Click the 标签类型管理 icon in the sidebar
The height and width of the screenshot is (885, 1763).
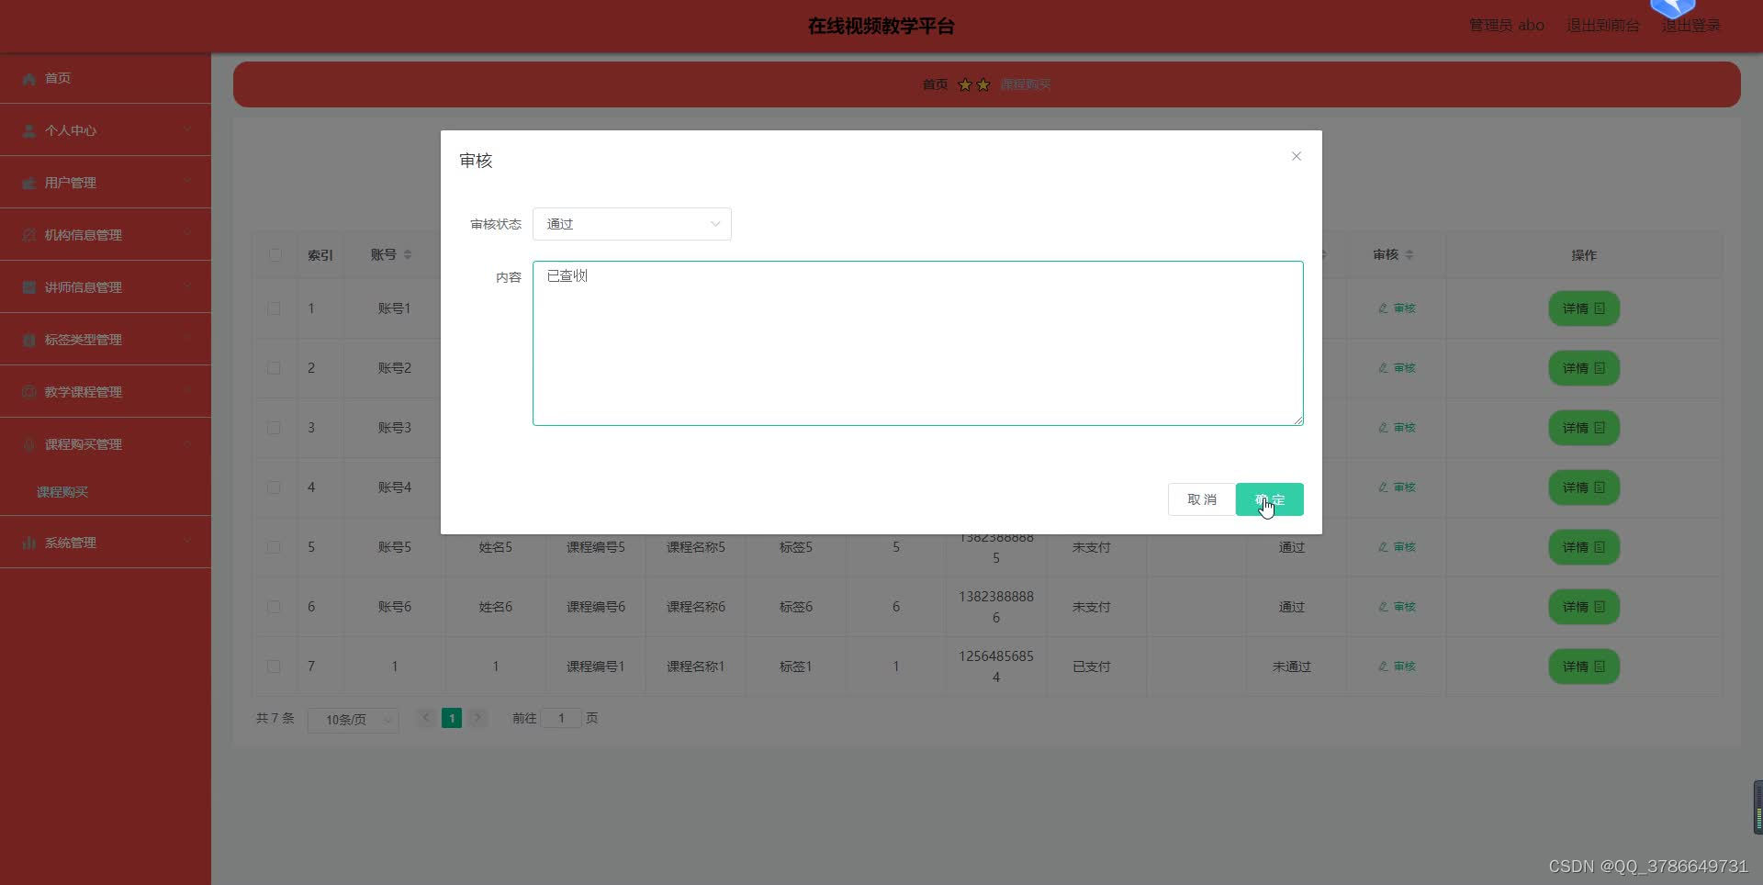point(28,341)
